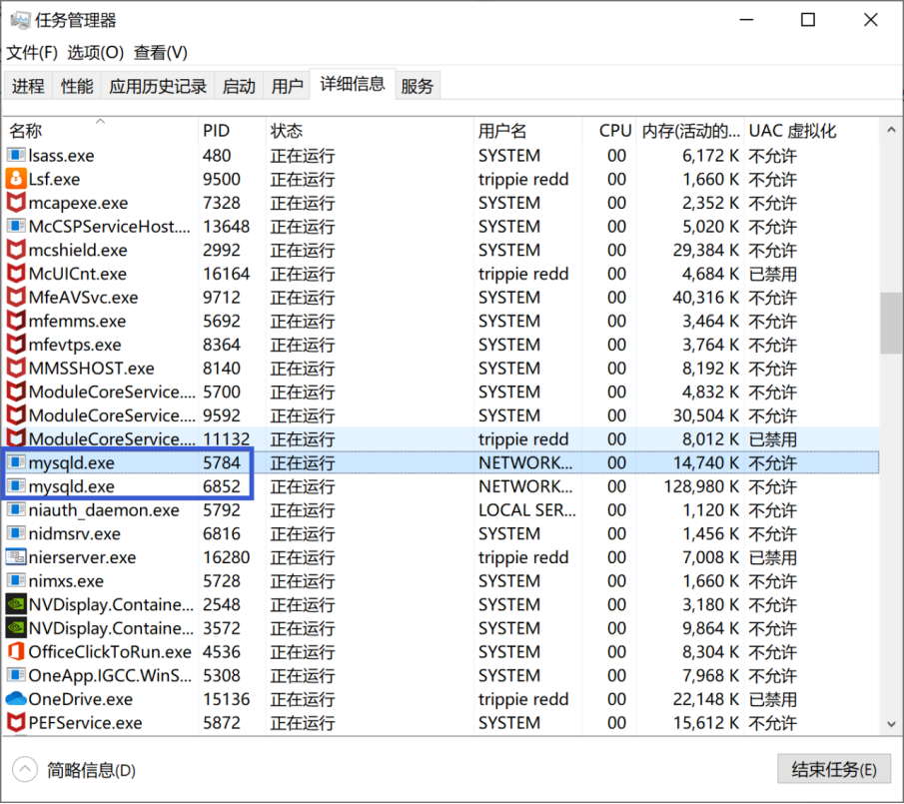Sort by the 用户名 column header
Screen dimensions: 904x804
[528, 131]
